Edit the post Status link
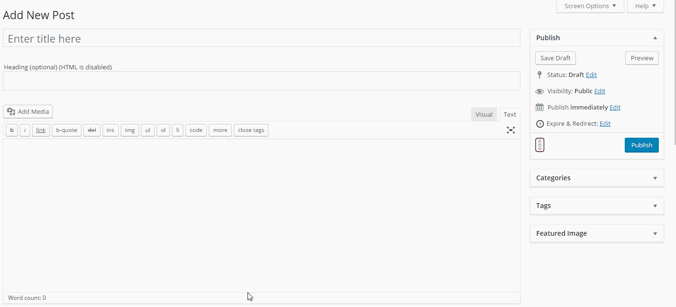 (591, 75)
